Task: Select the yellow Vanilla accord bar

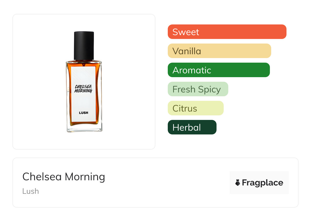Action: click(x=219, y=51)
